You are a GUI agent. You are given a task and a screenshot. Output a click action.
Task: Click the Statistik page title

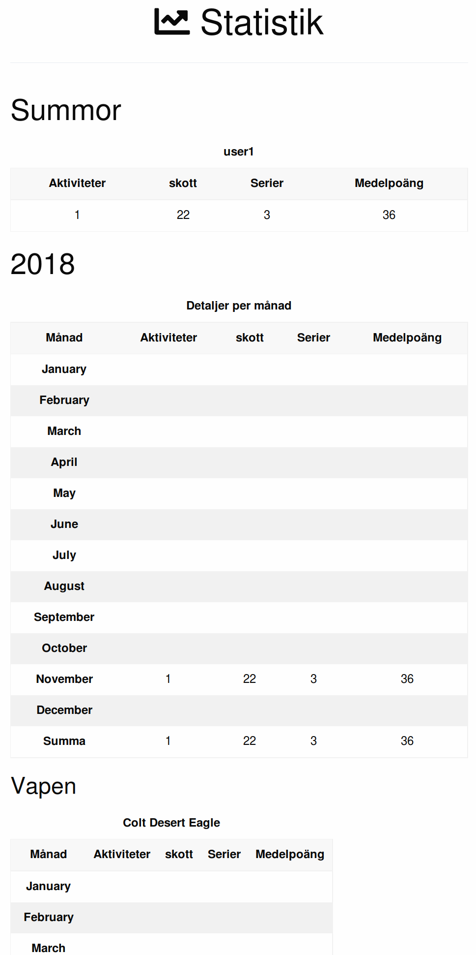[x=262, y=23]
